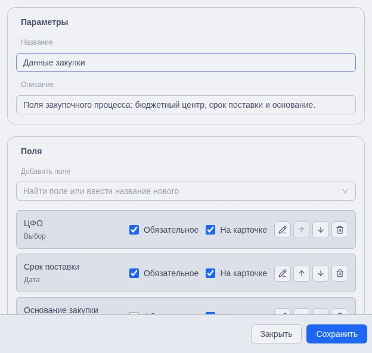Move Срок поставки field down
The height and width of the screenshot is (353, 372).
[321, 273]
